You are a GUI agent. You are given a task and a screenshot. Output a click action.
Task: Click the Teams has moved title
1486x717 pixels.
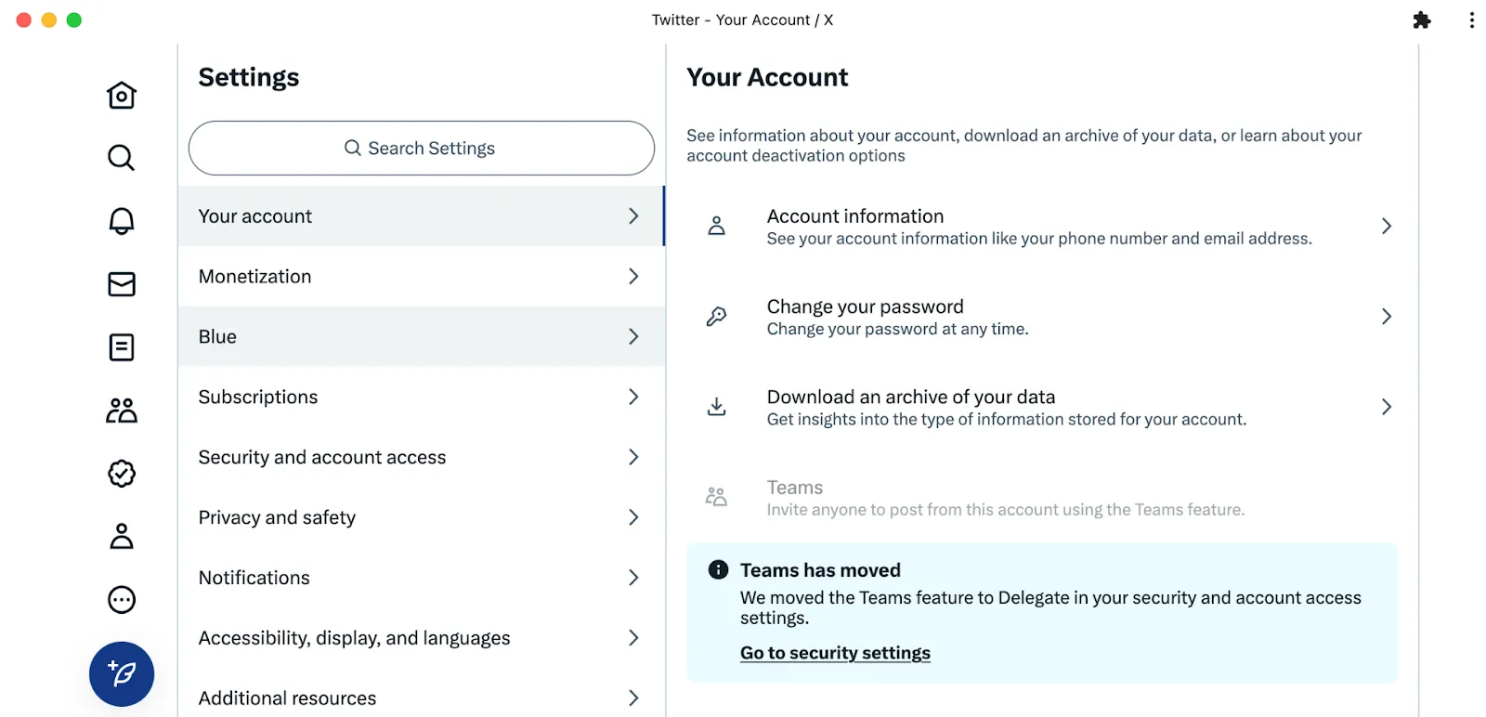(x=820, y=570)
